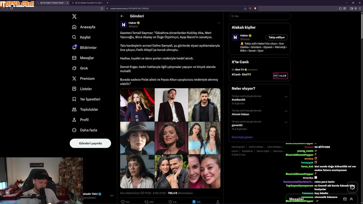Toggle the browser sidebar panel icon
Screen dimensions: 363x204
[x=351, y=8]
